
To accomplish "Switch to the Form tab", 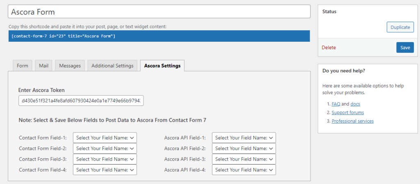I will (23, 66).
